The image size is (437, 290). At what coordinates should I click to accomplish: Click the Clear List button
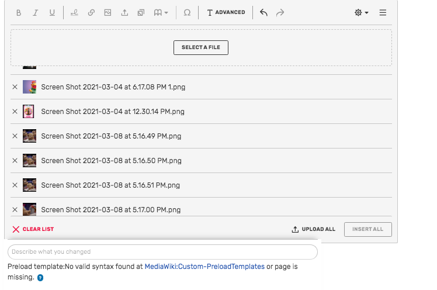[33, 229]
